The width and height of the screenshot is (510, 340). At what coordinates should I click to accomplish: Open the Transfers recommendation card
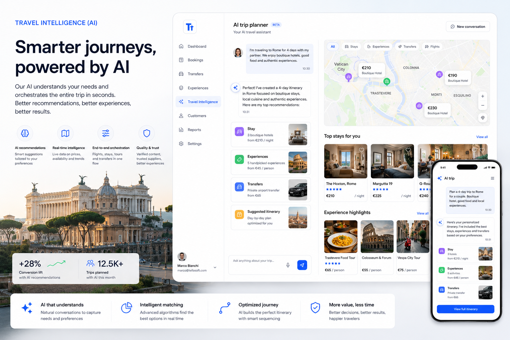point(271,190)
